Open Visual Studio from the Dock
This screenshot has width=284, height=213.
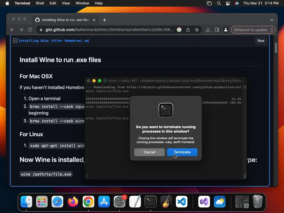point(204,202)
